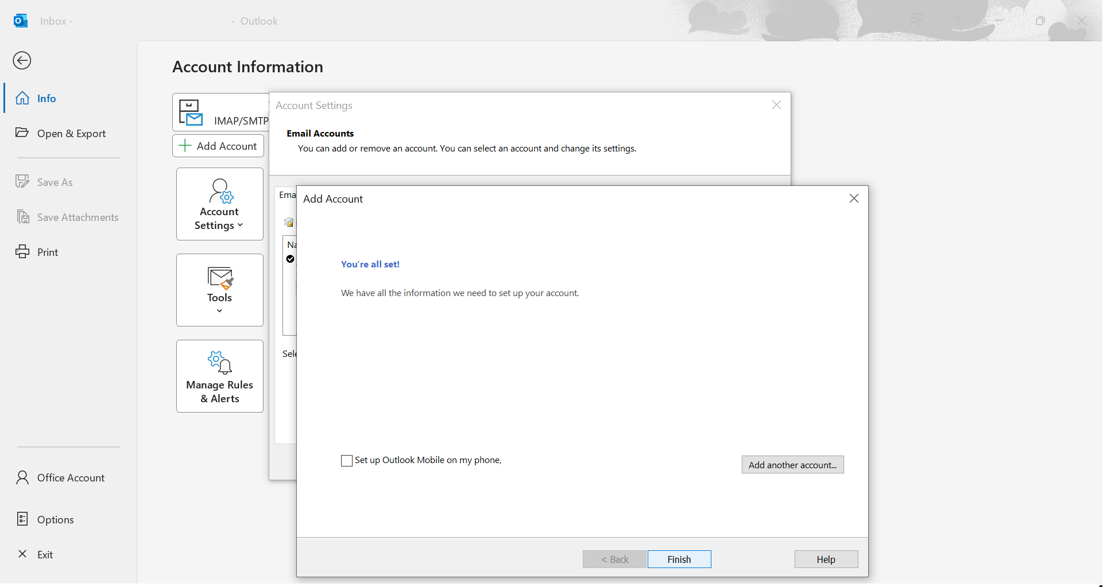The height and width of the screenshot is (587, 1111).
Task: Check Set up Outlook Mobile on my phone
Action: (347, 461)
